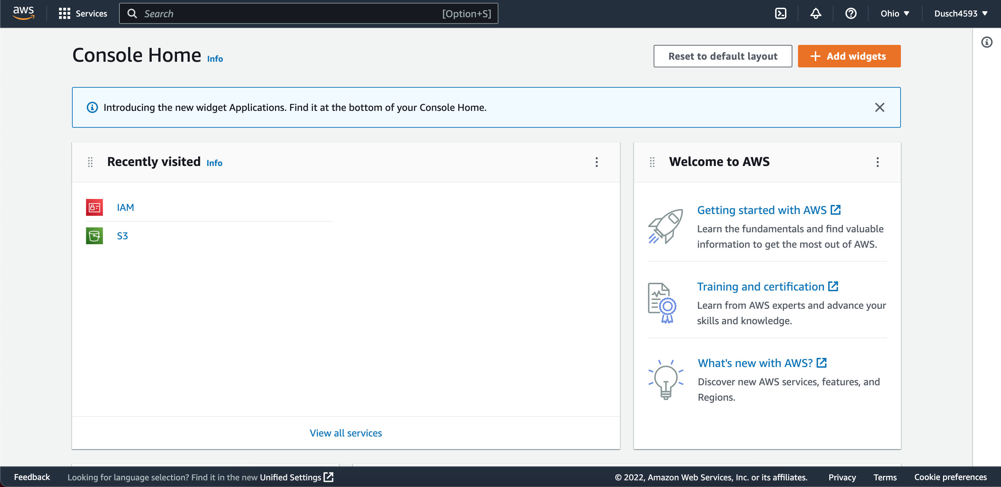Click Add widgets button

pos(849,56)
